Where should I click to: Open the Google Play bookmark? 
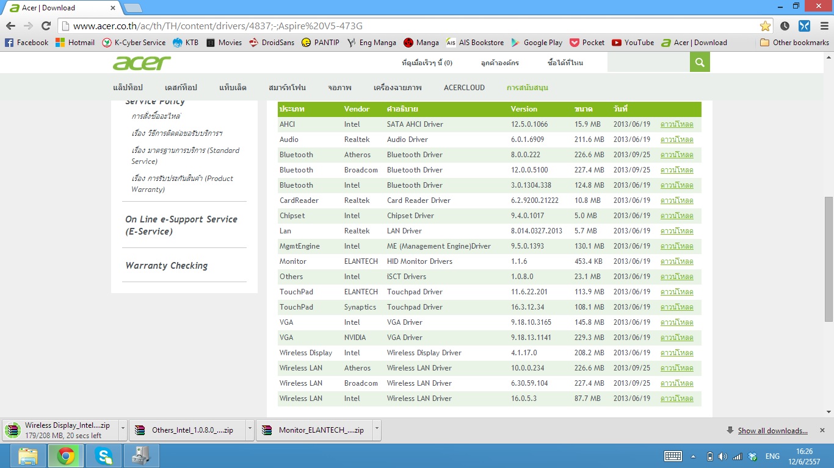(x=537, y=43)
